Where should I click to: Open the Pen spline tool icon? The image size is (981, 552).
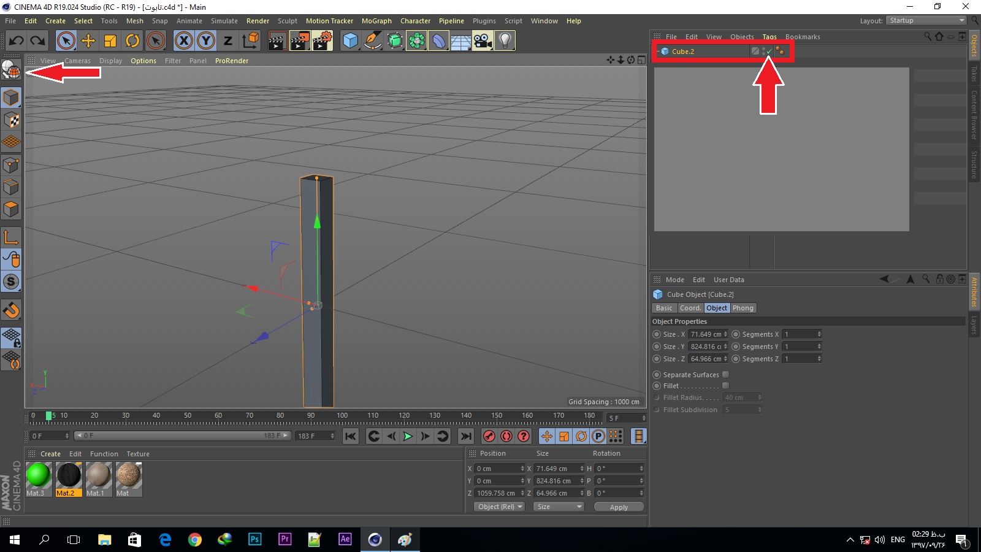tap(372, 41)
